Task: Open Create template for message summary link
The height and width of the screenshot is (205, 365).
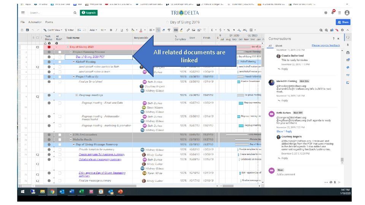Action: 102,155
